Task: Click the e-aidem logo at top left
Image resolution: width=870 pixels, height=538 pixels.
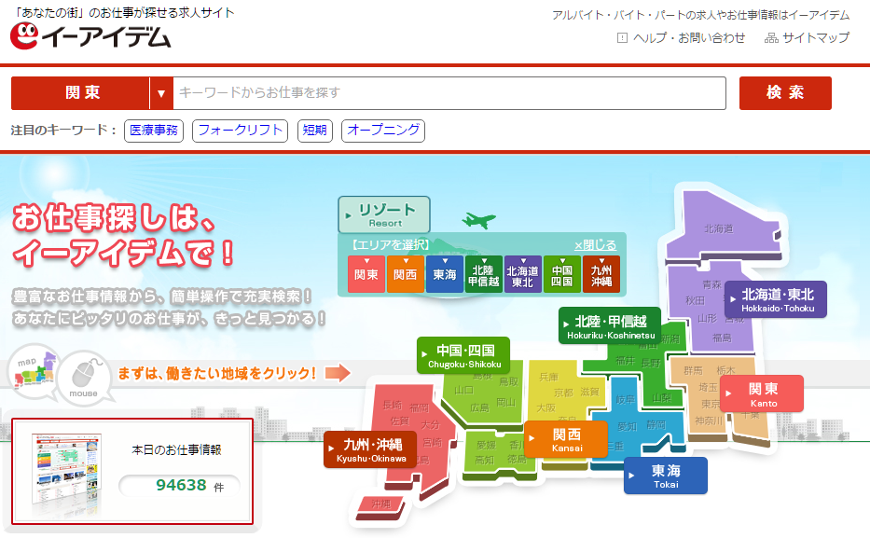Action: point(90,36)
